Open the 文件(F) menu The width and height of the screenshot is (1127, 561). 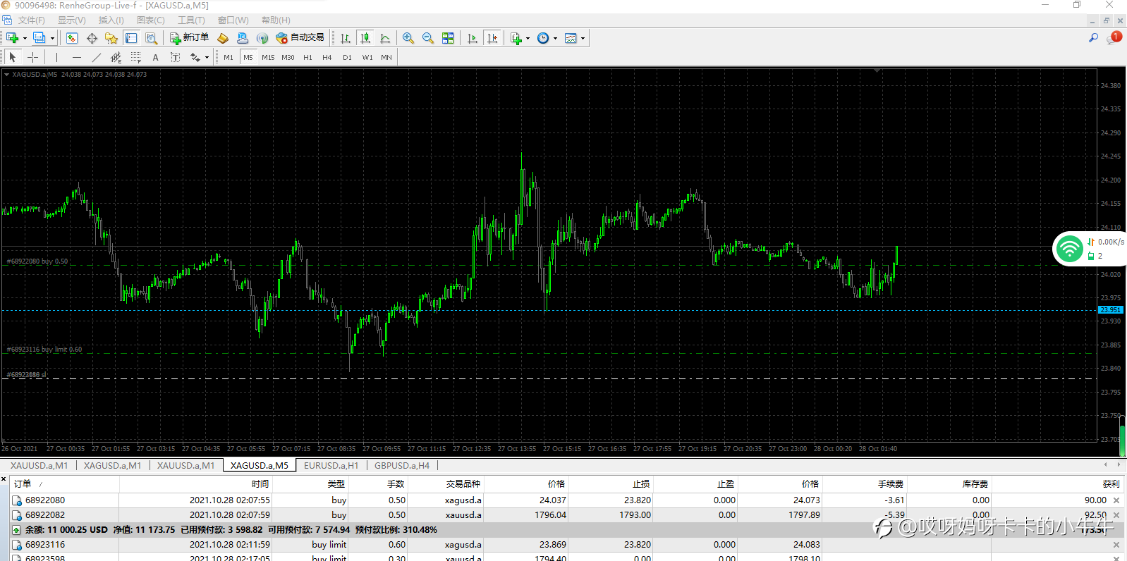click(31, 20)
